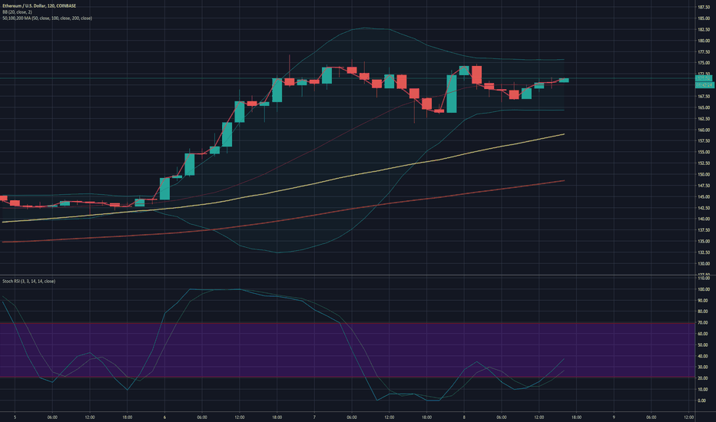
Task: Click the "180.00" price axis label
Action: [704, 41]
